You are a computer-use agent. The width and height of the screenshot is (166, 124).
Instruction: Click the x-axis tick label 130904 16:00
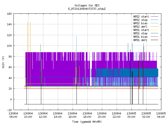[72, 115]
